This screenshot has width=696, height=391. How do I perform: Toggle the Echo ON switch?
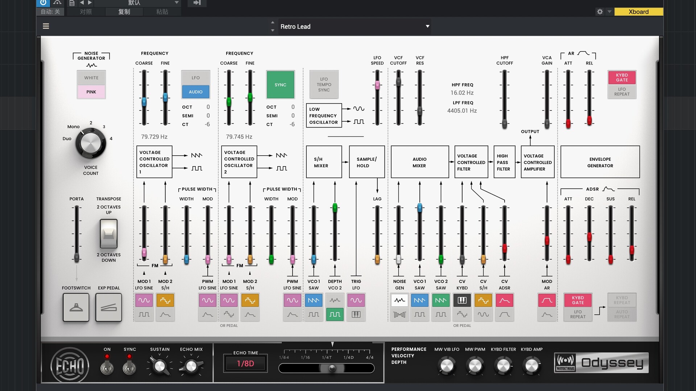coord(107,366)
